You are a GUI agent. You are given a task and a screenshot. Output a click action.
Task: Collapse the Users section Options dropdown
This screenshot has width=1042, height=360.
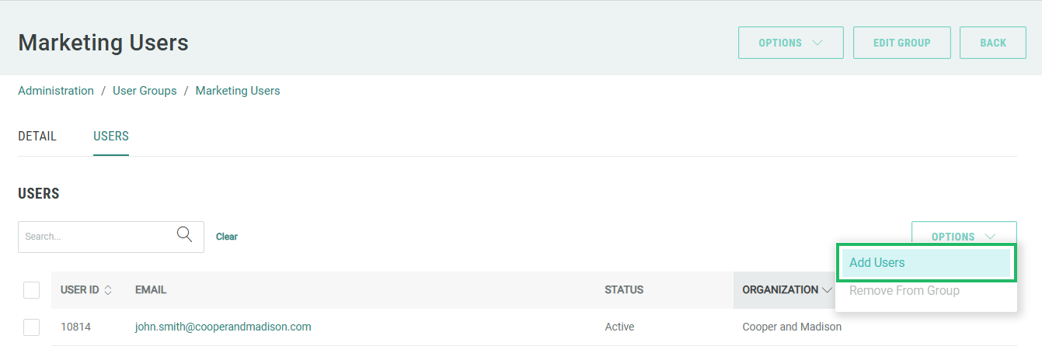[964, 237]
